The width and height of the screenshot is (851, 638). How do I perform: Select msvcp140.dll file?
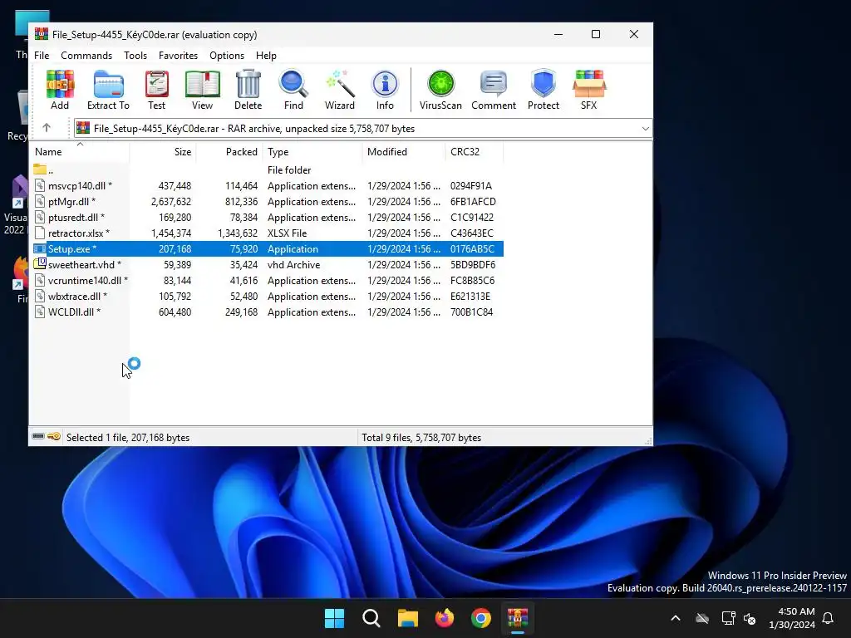click(x=80, y=185)
